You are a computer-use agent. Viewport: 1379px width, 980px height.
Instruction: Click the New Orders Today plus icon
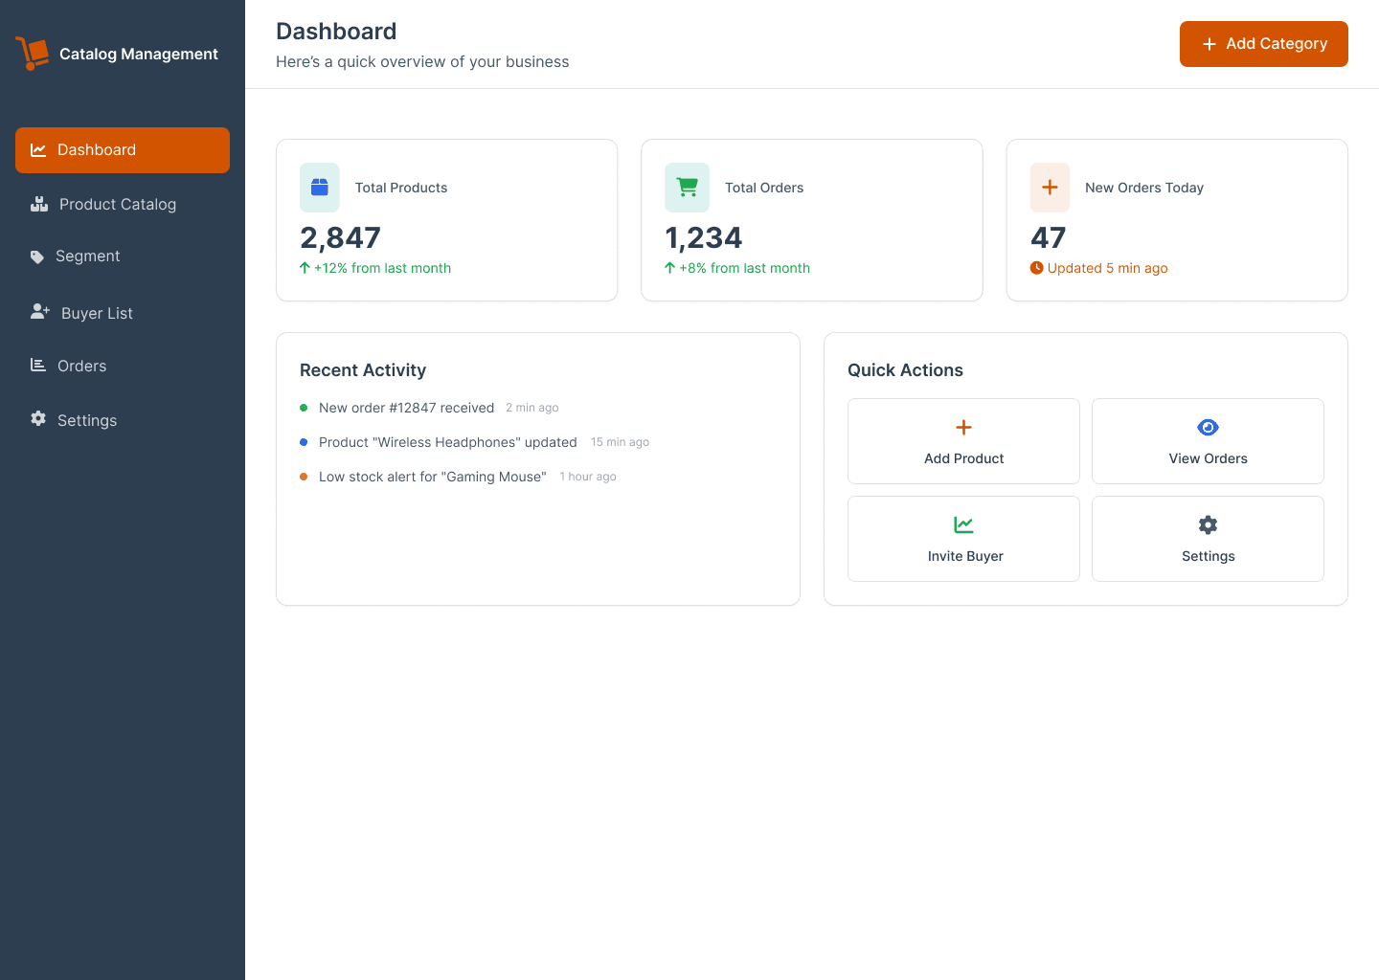pos(1050,188)
